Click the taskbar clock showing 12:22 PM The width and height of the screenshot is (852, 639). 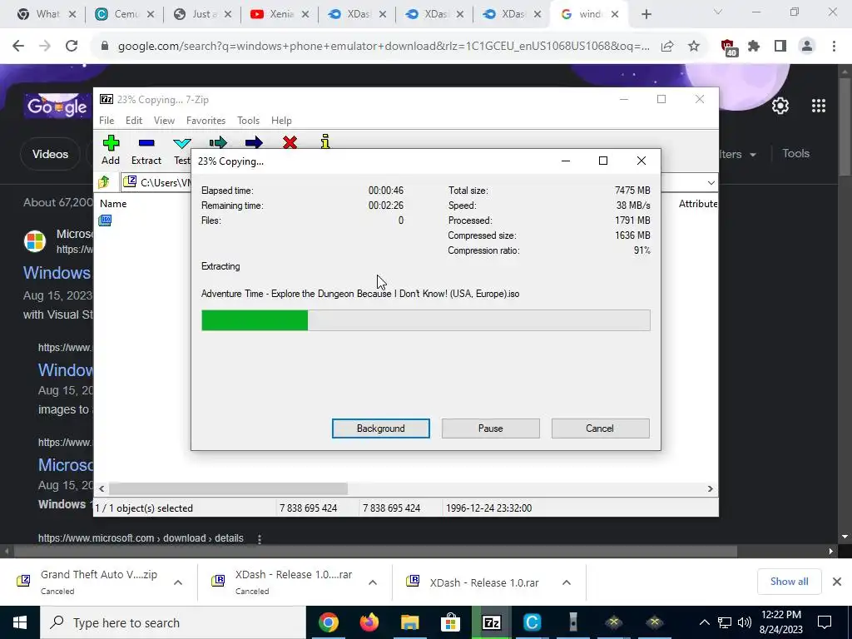[780, 622]
